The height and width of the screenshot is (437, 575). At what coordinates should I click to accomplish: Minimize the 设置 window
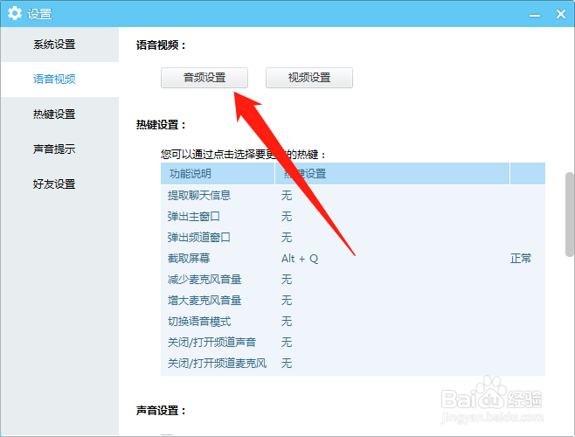(535, 15)
